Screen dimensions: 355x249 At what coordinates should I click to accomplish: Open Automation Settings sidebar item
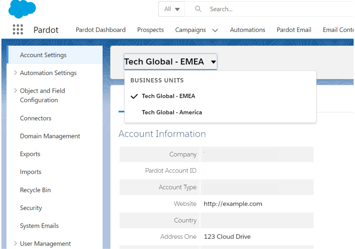coord(48,73)
